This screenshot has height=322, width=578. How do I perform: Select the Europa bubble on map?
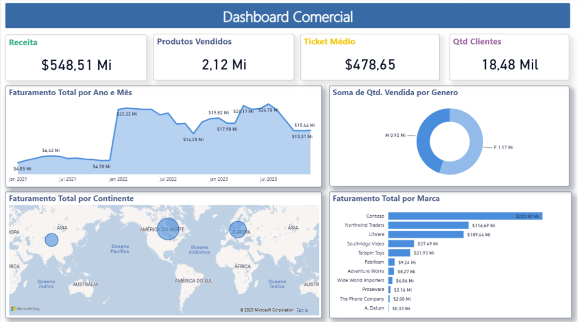[x=238, y=229]
